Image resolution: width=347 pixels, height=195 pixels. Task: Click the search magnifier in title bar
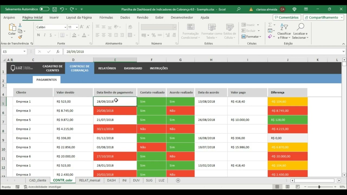pyautogui.click(x=239, y=9)
